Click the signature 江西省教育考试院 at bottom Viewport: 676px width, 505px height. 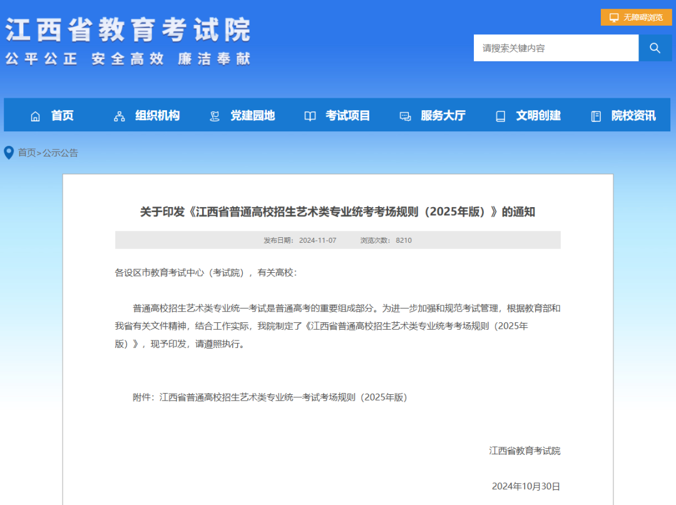[x=525, y=451]
